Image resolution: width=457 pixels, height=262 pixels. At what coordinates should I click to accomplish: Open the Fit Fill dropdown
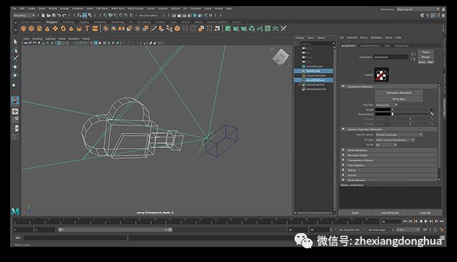(386, 145)
